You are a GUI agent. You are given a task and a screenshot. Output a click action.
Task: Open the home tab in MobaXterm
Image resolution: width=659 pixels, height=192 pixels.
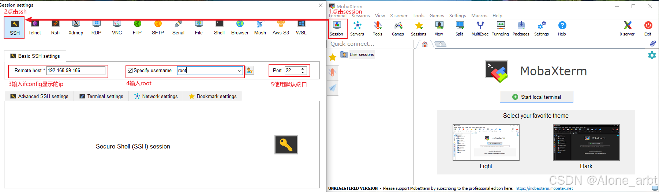(425, 44)
